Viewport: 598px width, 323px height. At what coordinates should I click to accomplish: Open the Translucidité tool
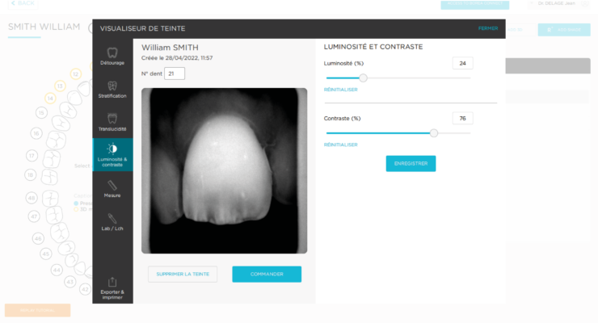(112, 122)
